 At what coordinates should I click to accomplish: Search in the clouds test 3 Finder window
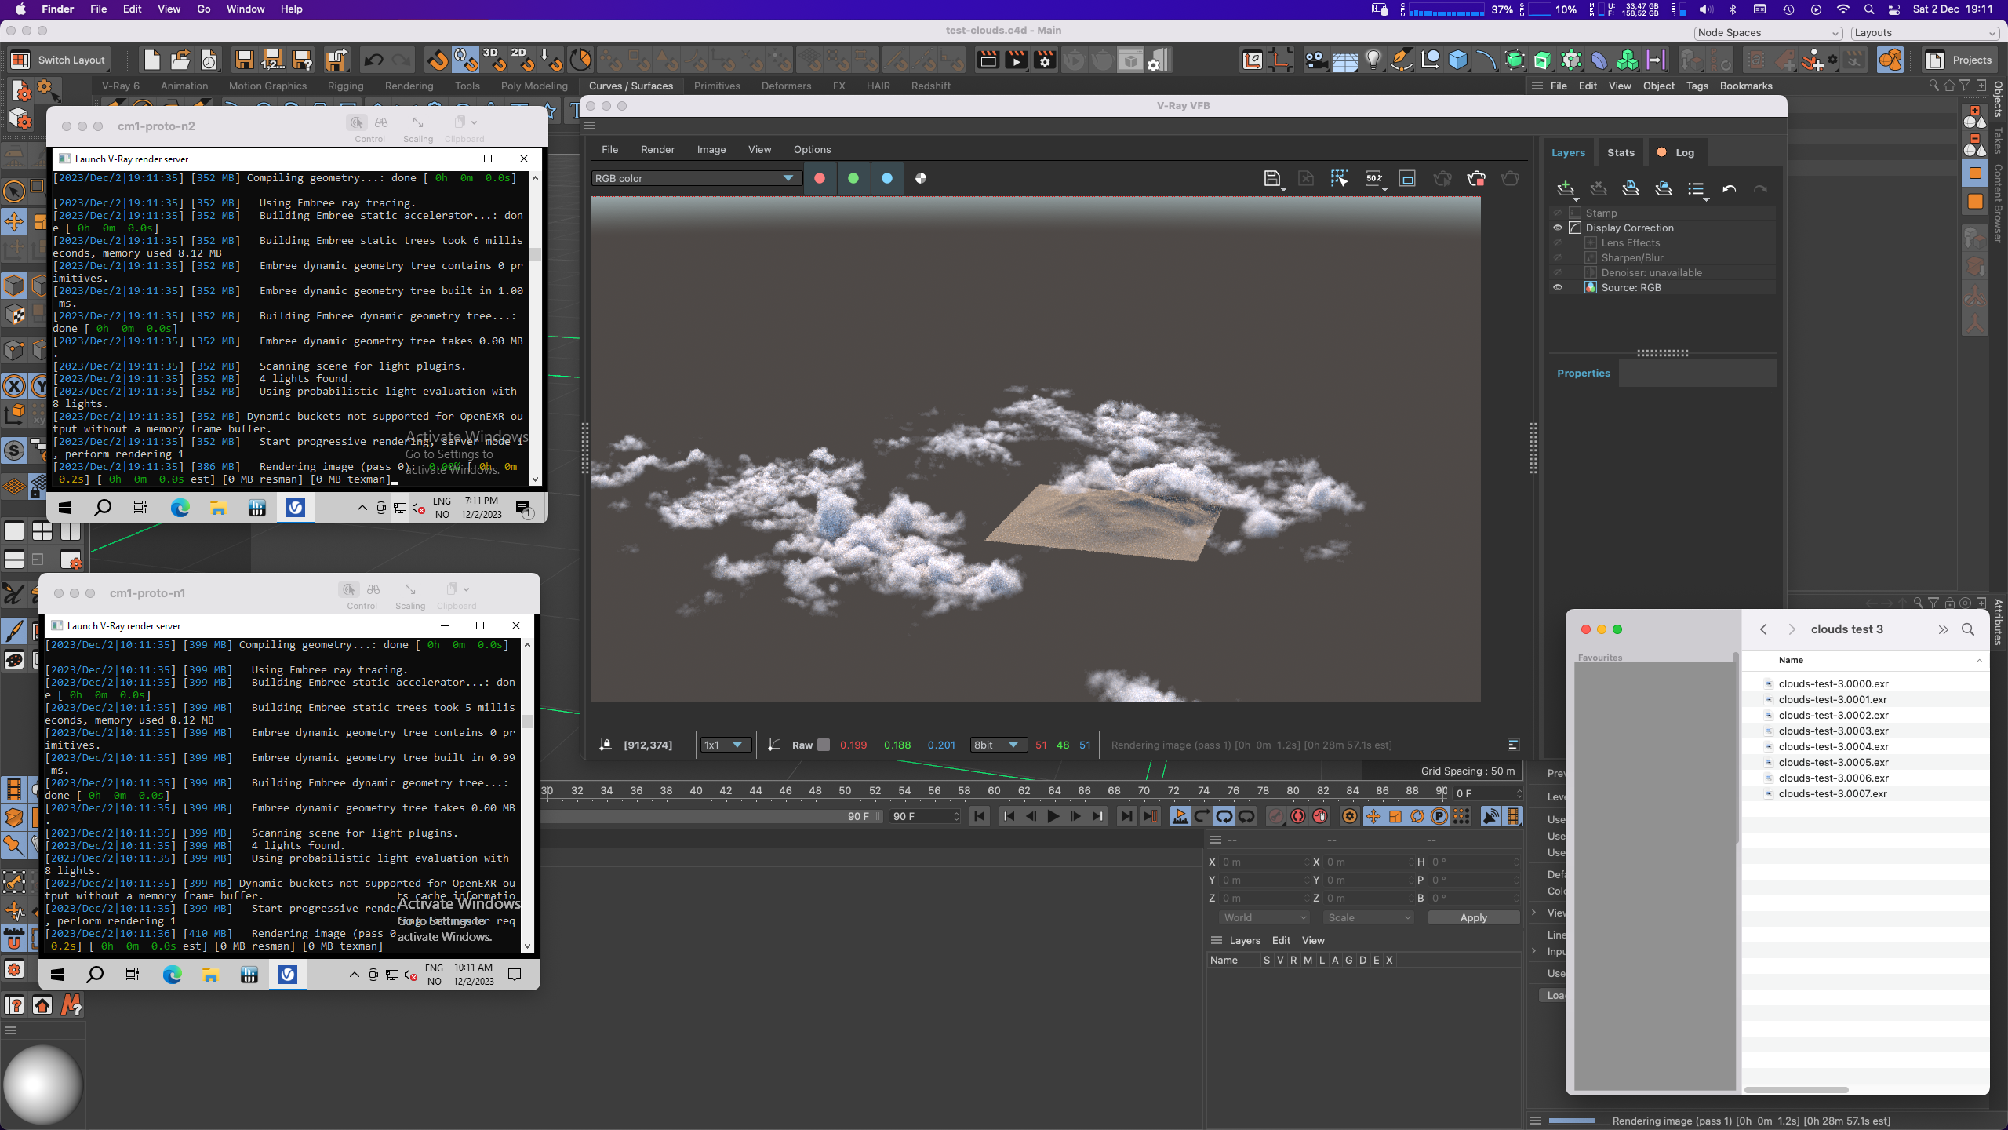click(1967, 629)
